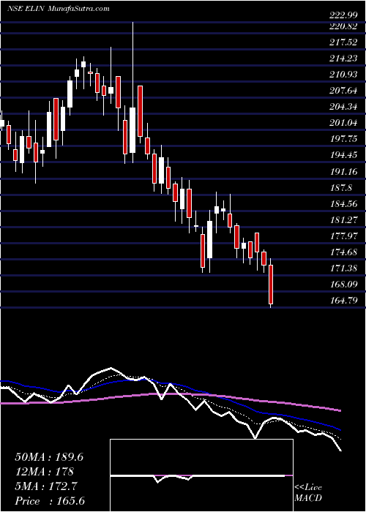Image resolution: width=366 pixels, height=512 pixels.
Task: Click the 214.23 price level label
Action: tap(343, 59)
